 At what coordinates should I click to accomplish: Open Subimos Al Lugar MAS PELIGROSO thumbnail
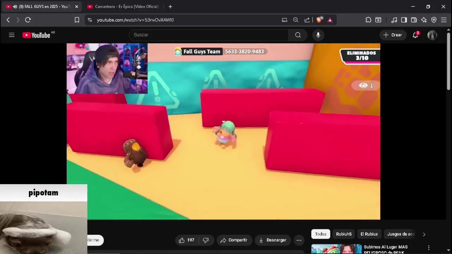point(337,249)
